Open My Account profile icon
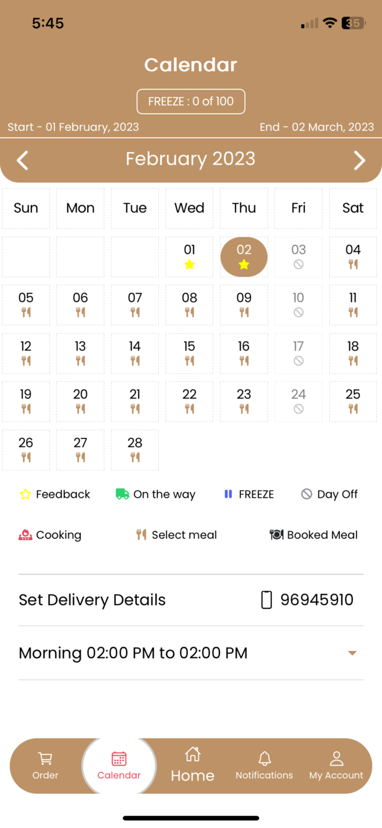Image resolution: width=382 pixels, height=828 pixels. tap(336, 758)
